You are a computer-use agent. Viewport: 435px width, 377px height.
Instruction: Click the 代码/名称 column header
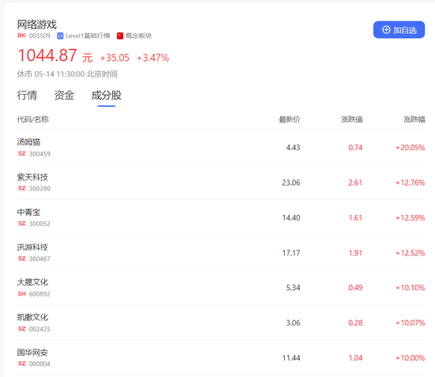[32, 119]
